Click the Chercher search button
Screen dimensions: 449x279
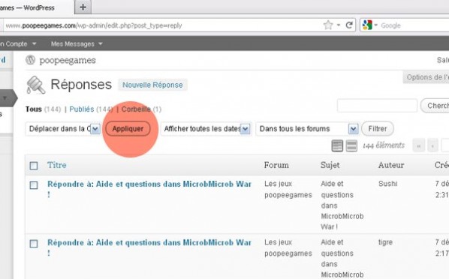pos(435,106)
